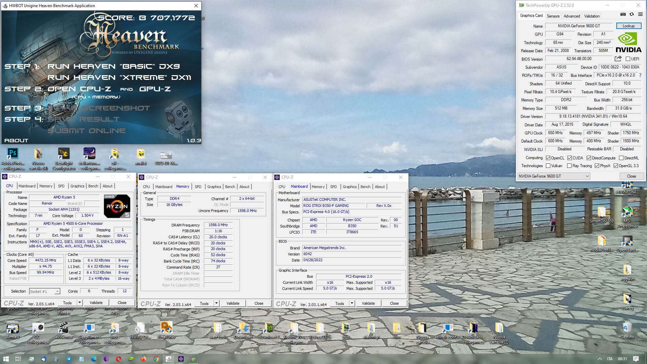Open Tools dropdown arrow in CPU-Z Mainboard window
The height and width of the screenshot is (364, 647).
pos(352,303)
